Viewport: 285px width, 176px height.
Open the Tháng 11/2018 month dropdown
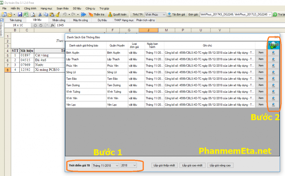pos(116,165)
